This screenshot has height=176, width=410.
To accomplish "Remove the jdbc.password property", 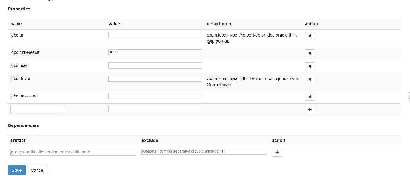I will click(310, 97).
